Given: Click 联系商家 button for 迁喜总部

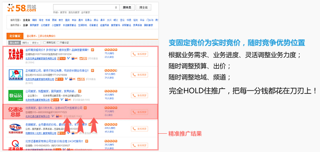Looking at the screenshot, I should click(x=139, y=145).
